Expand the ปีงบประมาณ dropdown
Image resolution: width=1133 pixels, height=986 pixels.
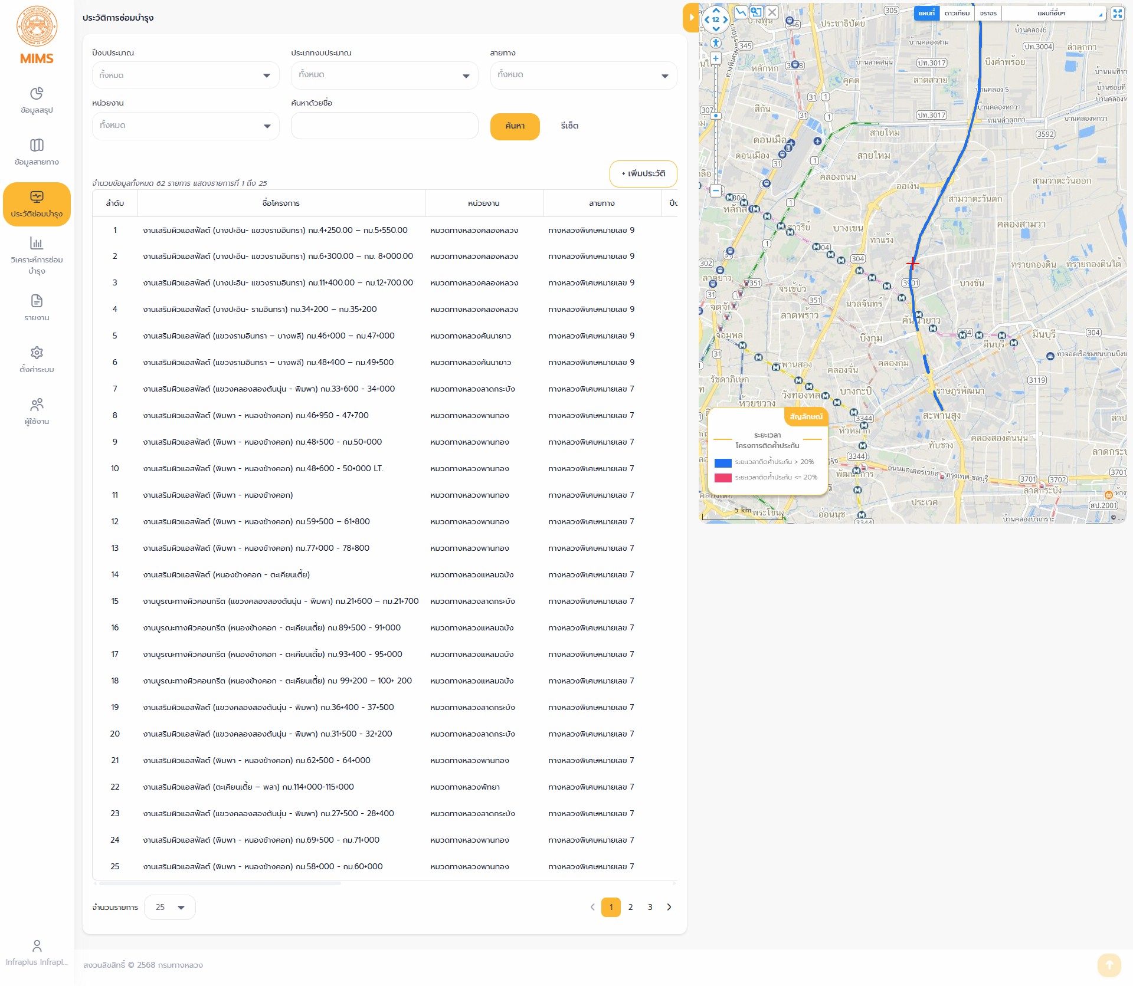[x=185, y=75]
